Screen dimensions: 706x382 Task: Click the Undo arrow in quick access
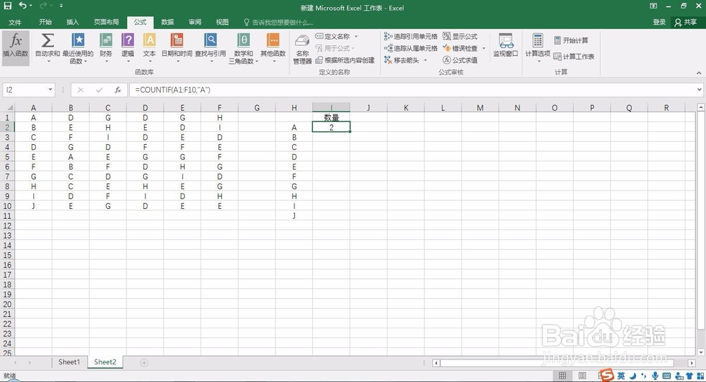coord(23,6)
